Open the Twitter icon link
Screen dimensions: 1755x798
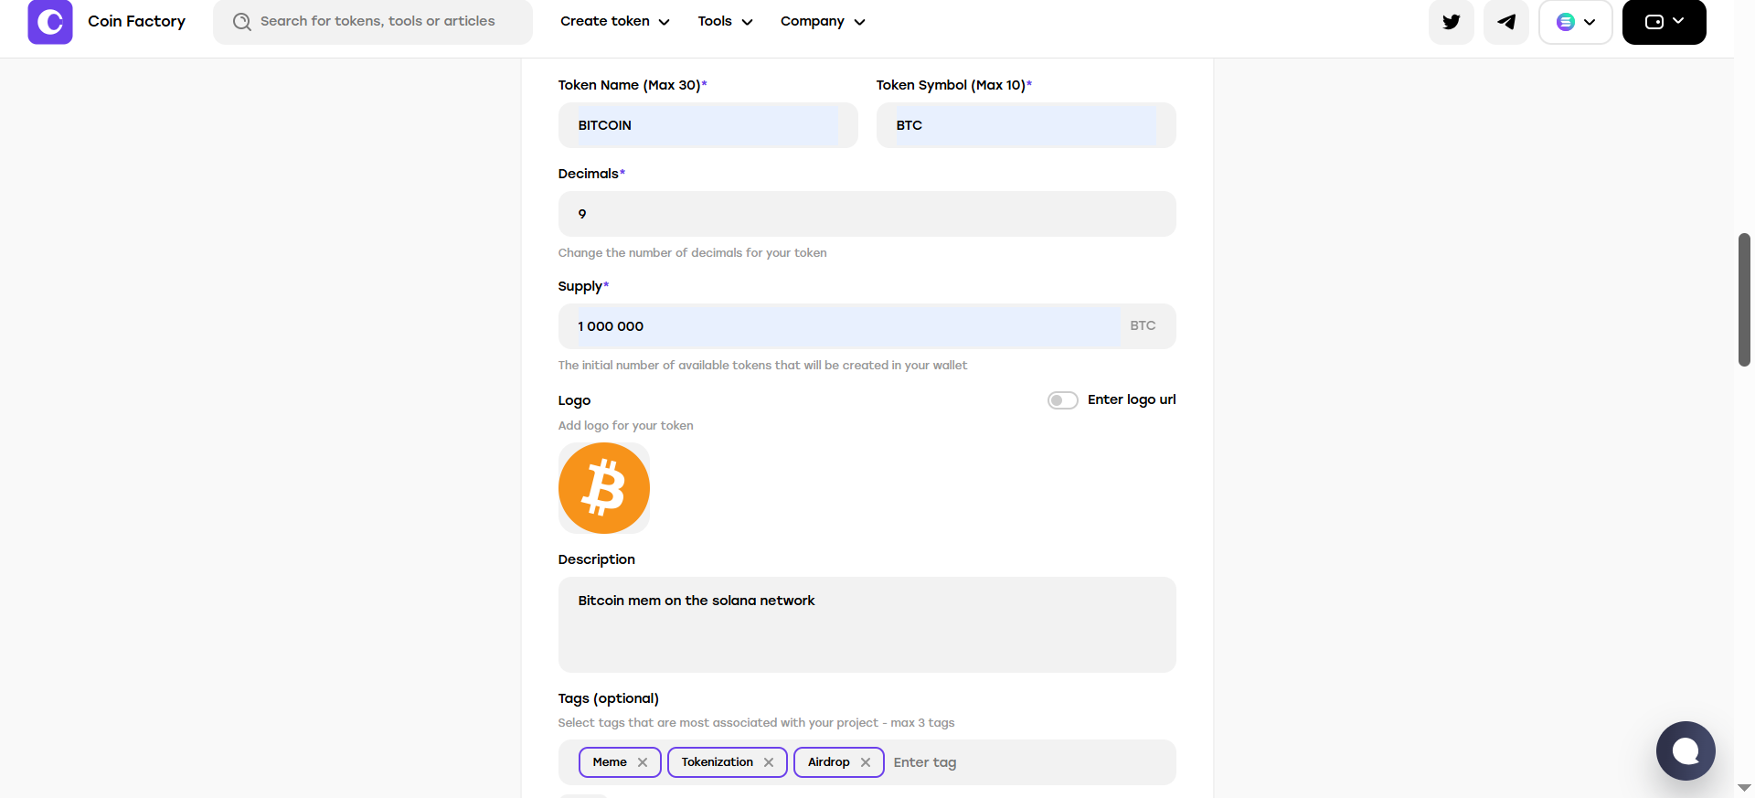click(1452, 22)
